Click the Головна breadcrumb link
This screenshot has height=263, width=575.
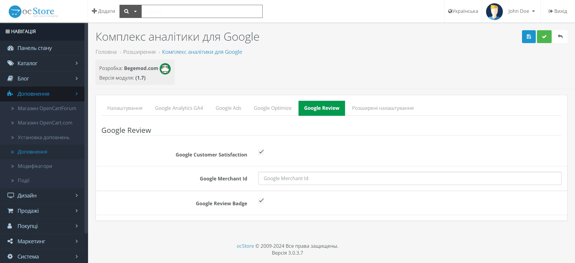(106, 52)
